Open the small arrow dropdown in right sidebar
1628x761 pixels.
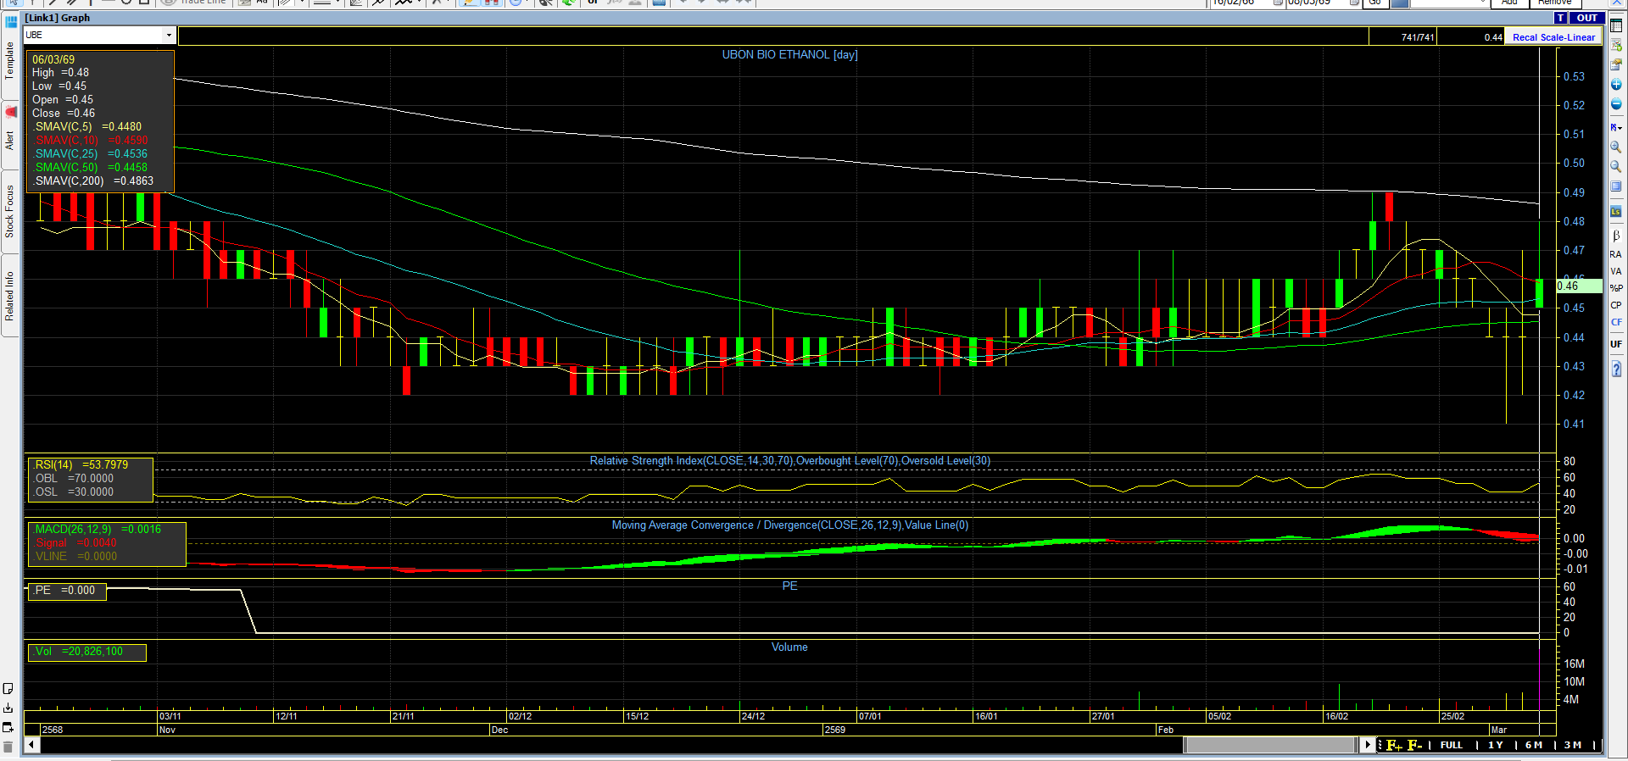pyautogui.click(x=1616, y=127)
